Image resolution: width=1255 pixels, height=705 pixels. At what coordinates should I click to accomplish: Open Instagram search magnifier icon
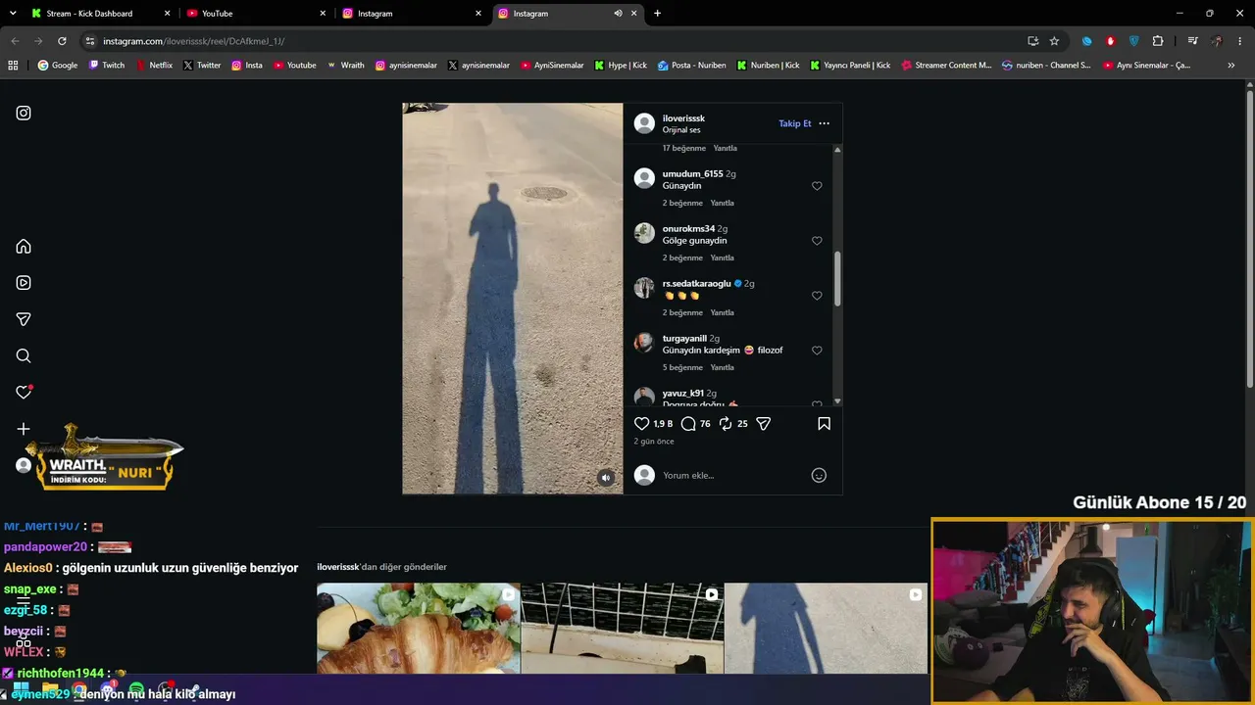point(24,355)
